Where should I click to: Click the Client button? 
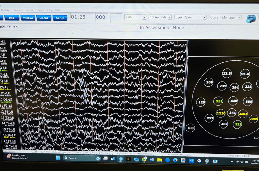click(44, 18)
